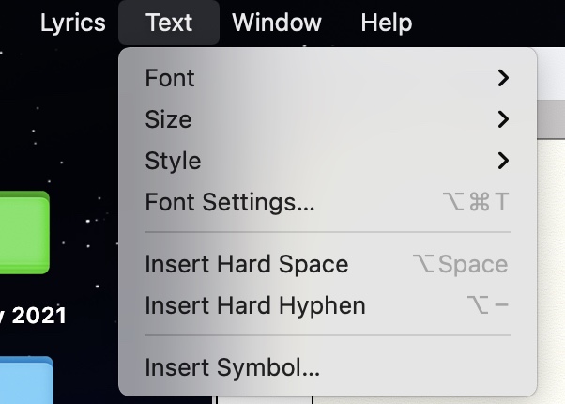The width and height of the screenshot is (565, 404).
Task: Open the Help menu
Action: pyautogui.click(x=386, y=23)
